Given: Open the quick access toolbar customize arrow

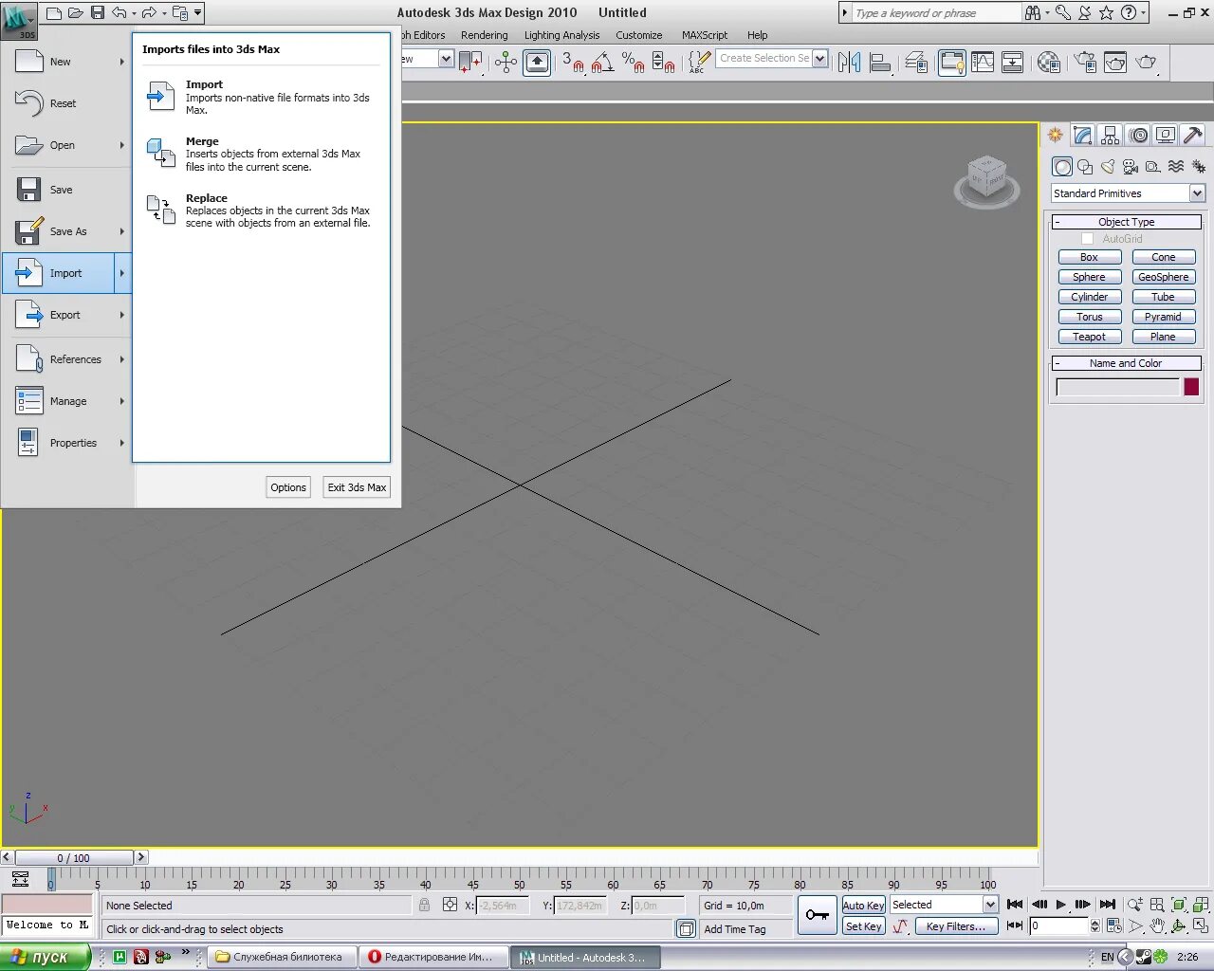Looking at the screenshot, I should coord(197,13).
